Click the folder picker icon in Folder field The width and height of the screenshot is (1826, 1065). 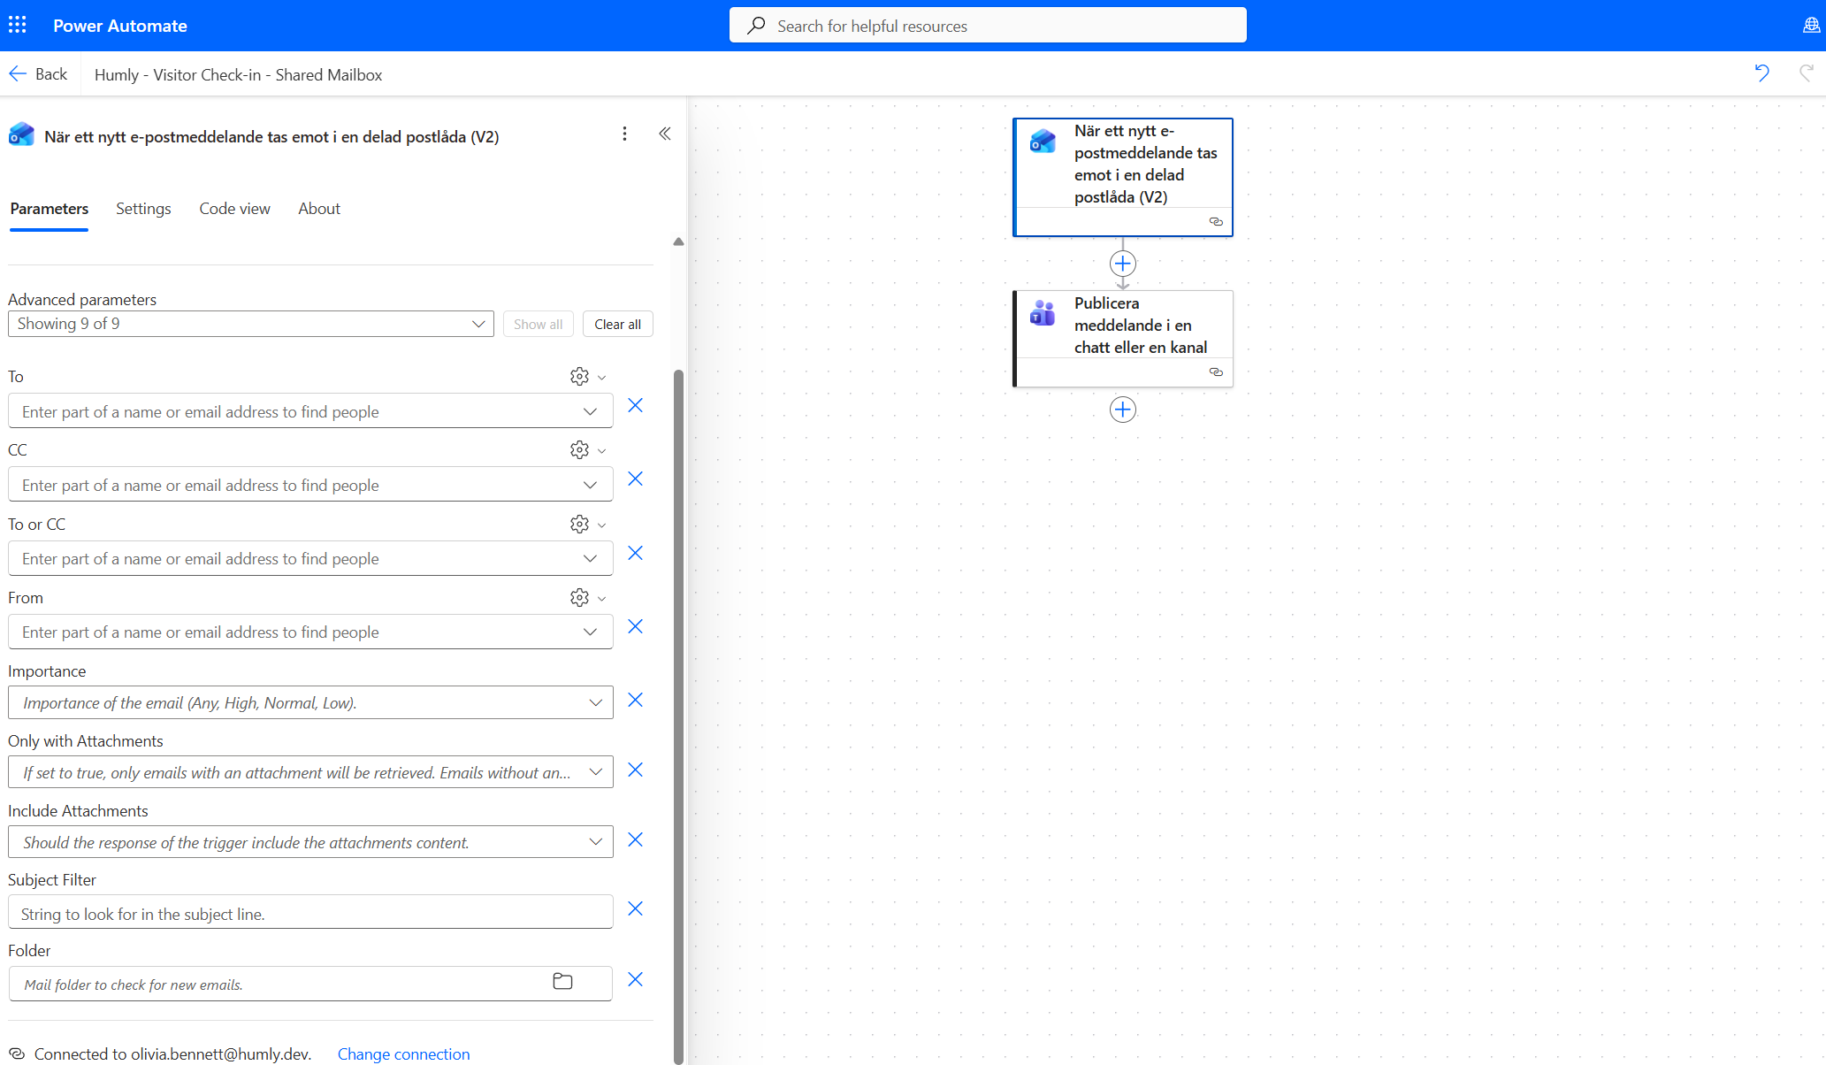(562, 981)
